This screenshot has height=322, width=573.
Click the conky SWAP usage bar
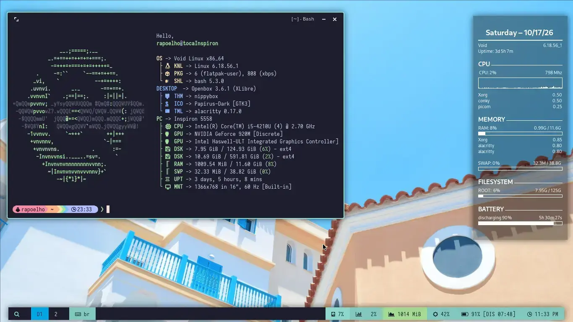(520, 169)
